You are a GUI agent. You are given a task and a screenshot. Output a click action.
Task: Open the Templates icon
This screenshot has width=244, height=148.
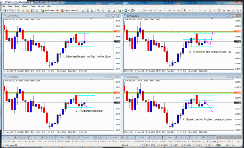132,11
